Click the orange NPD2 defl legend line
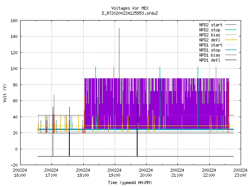 [231, 40]
